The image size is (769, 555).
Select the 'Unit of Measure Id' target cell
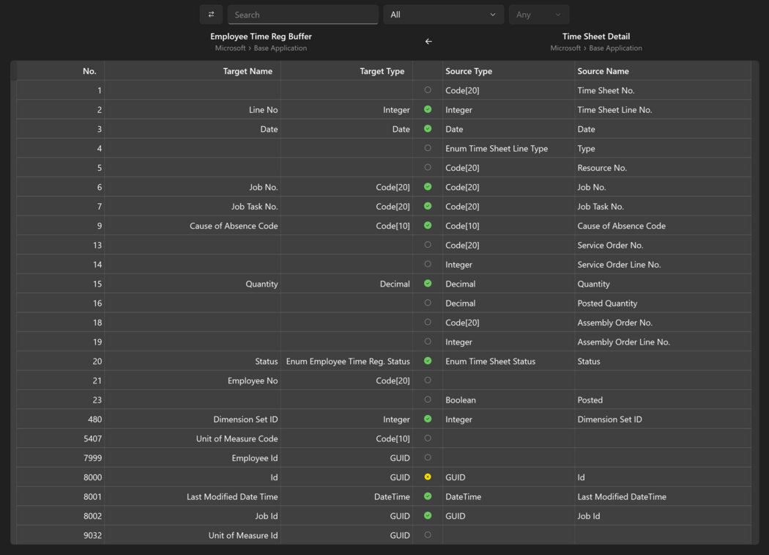click(x=192, y=535)
